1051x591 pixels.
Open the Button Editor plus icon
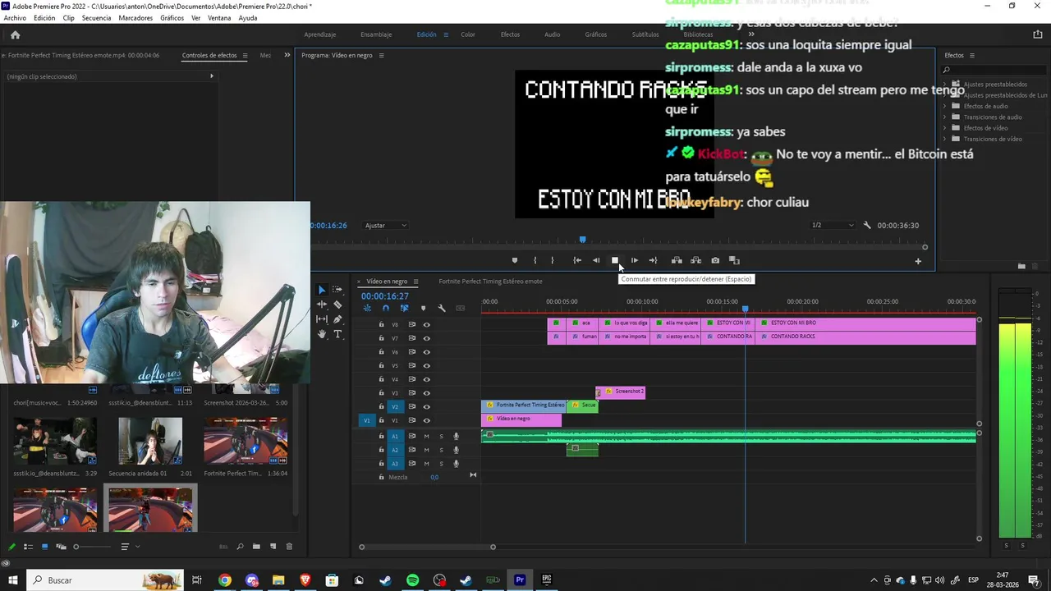918,261
